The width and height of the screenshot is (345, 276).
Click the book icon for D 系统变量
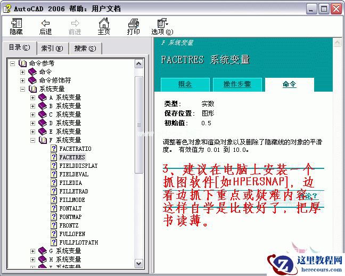point(43,123)
